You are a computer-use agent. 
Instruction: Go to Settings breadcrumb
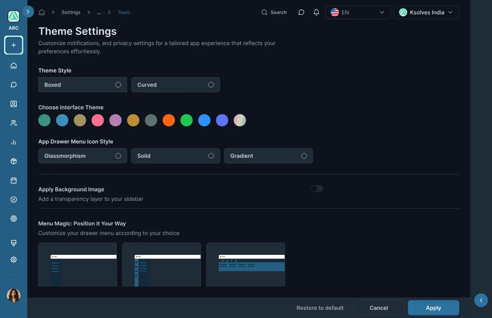pyautogui.click(x=71, y=12)
